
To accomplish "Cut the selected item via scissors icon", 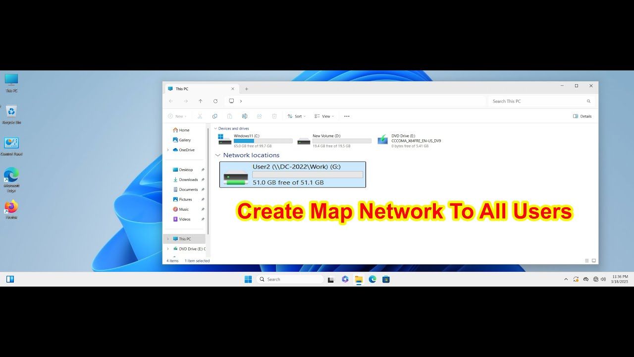I will (200, 116).
